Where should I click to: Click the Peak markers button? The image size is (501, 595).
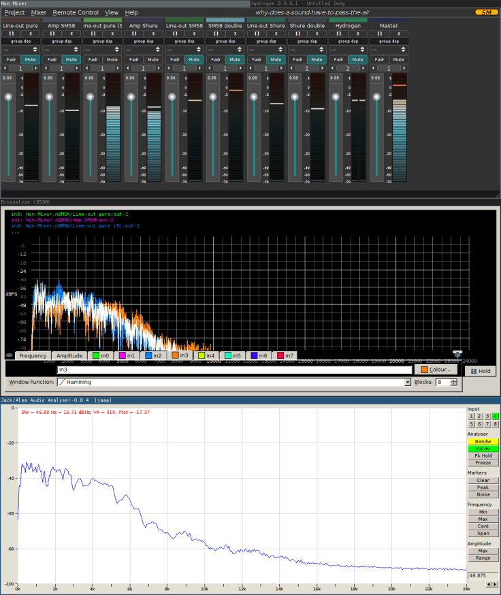click(482, 487)
